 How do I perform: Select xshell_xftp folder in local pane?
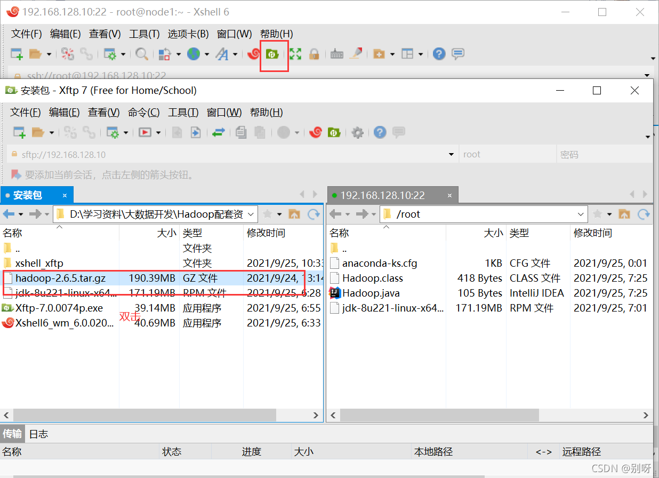pyautogui.click(x=39, y=263)
